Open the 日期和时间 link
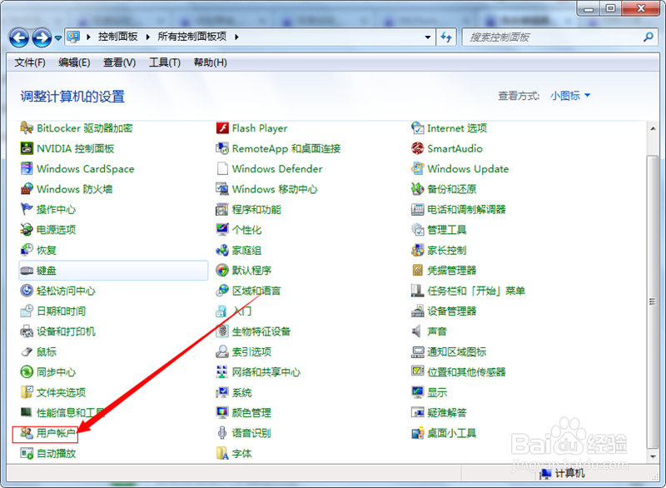 61,311
